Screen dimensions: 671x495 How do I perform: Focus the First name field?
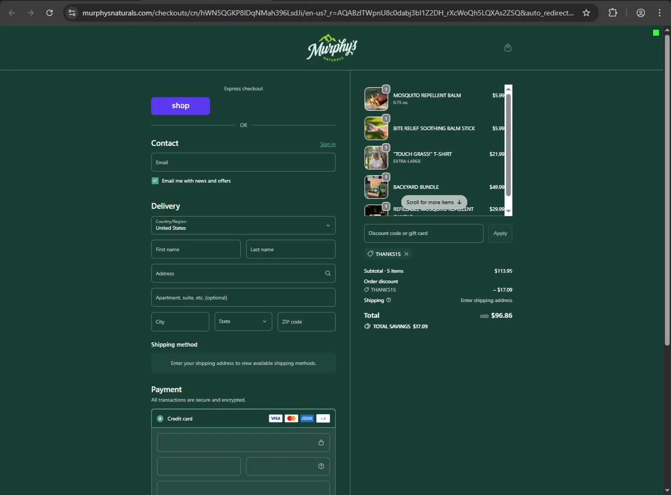[196, 249]
